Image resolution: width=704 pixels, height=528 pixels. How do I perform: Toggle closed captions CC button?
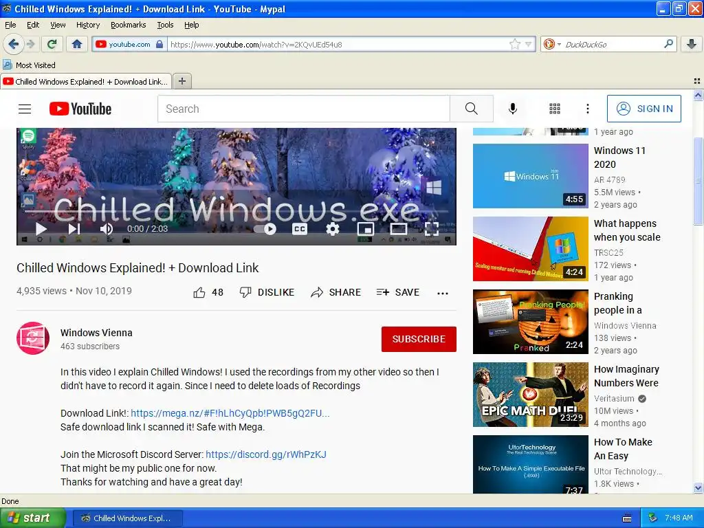click(x=300, y=229)
